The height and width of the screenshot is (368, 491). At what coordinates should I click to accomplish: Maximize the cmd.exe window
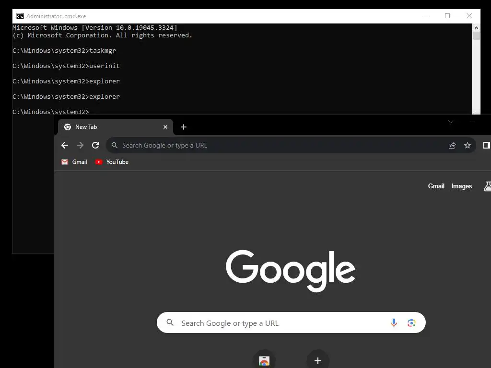tap(447, 16)
